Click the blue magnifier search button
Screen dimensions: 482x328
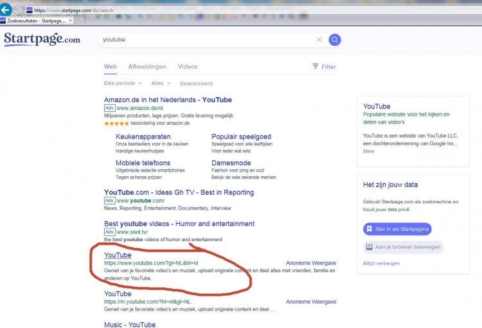coord(335,40)
